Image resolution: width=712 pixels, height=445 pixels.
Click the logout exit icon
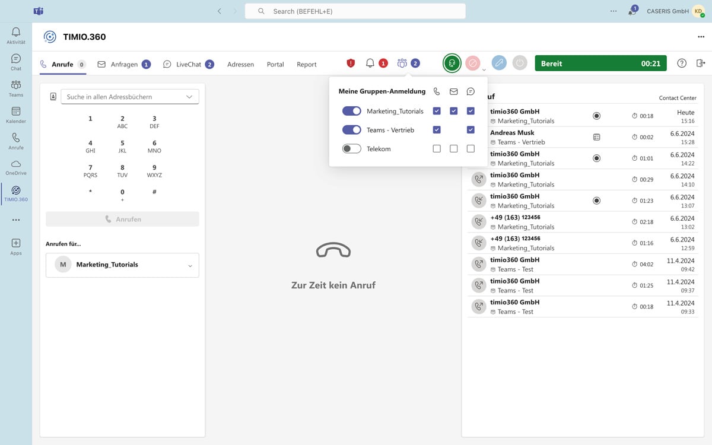[700, 63]
